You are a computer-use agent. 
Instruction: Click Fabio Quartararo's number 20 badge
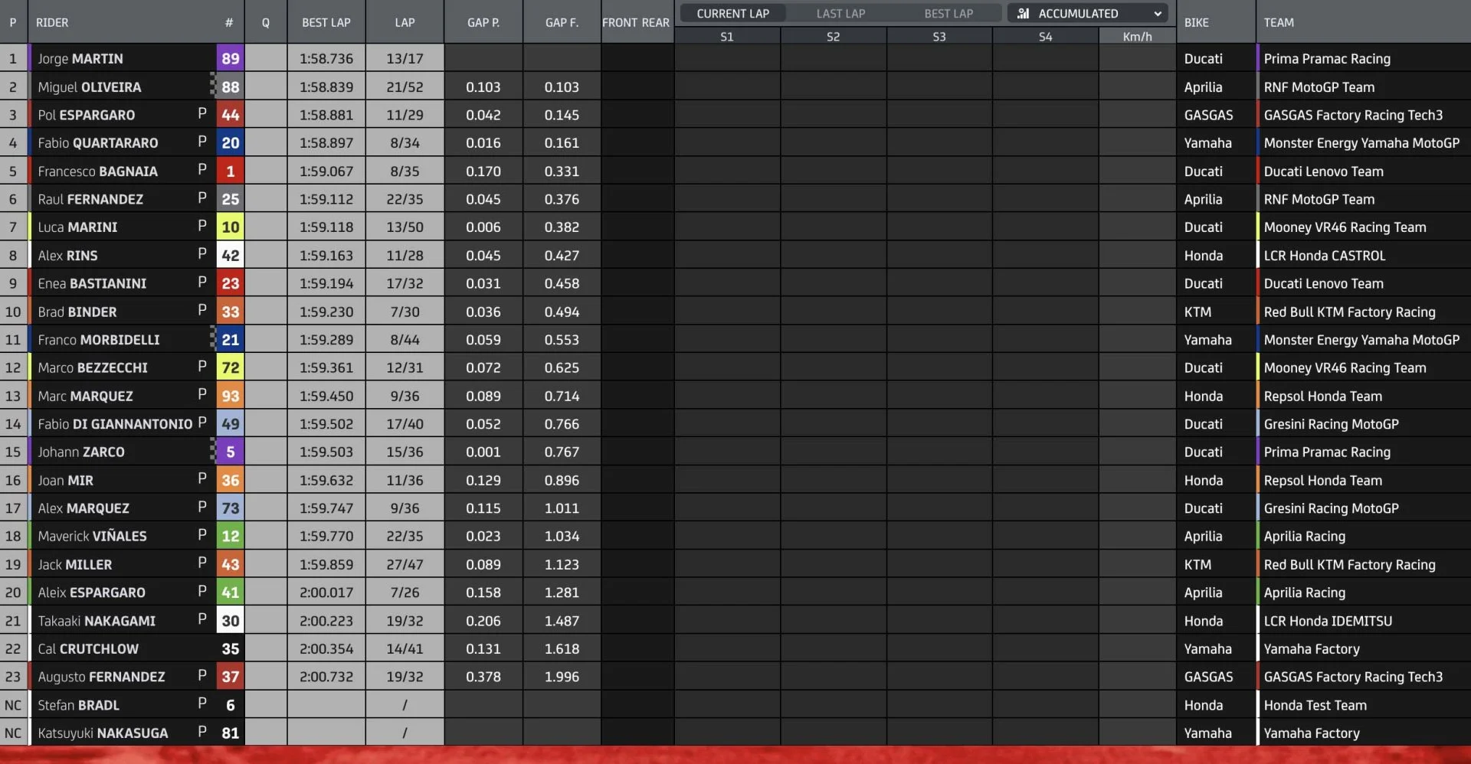coord(230,142)
